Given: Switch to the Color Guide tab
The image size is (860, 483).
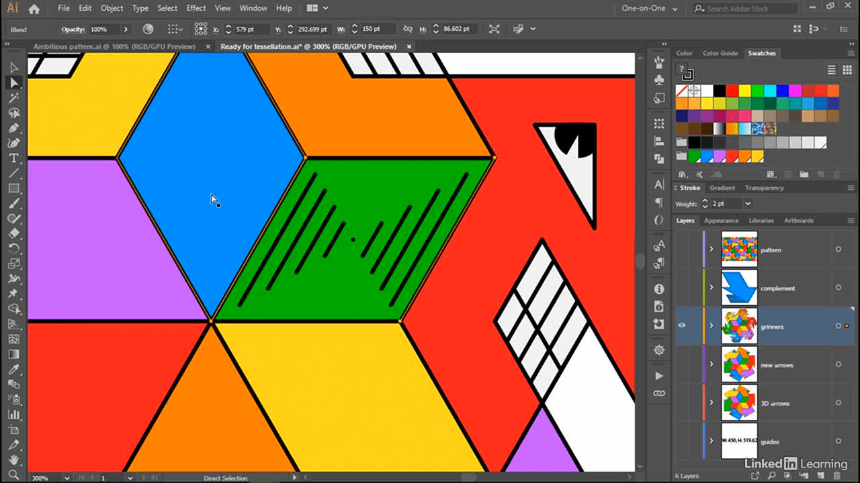Looking at the screenshot, I should point(720,53).
